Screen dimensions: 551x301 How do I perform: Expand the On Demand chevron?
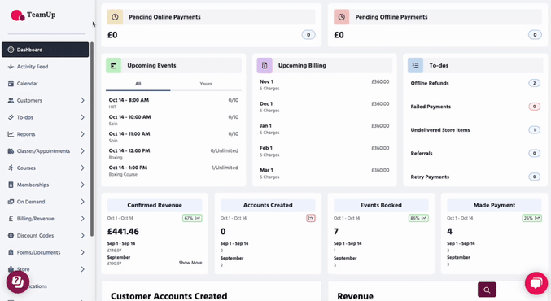82,202
